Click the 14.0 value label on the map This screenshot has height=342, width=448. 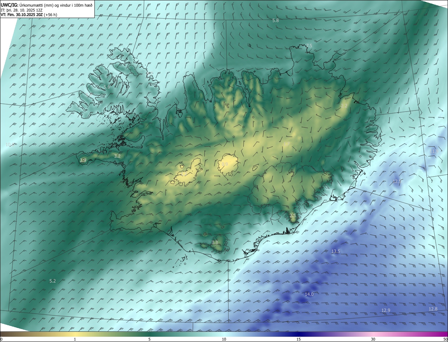[309, 294]
